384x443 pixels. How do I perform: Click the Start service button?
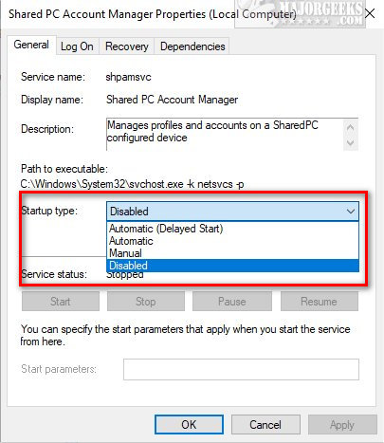61,302
